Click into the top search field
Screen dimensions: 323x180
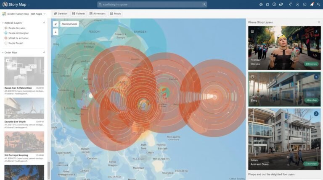tap(152, 4)
